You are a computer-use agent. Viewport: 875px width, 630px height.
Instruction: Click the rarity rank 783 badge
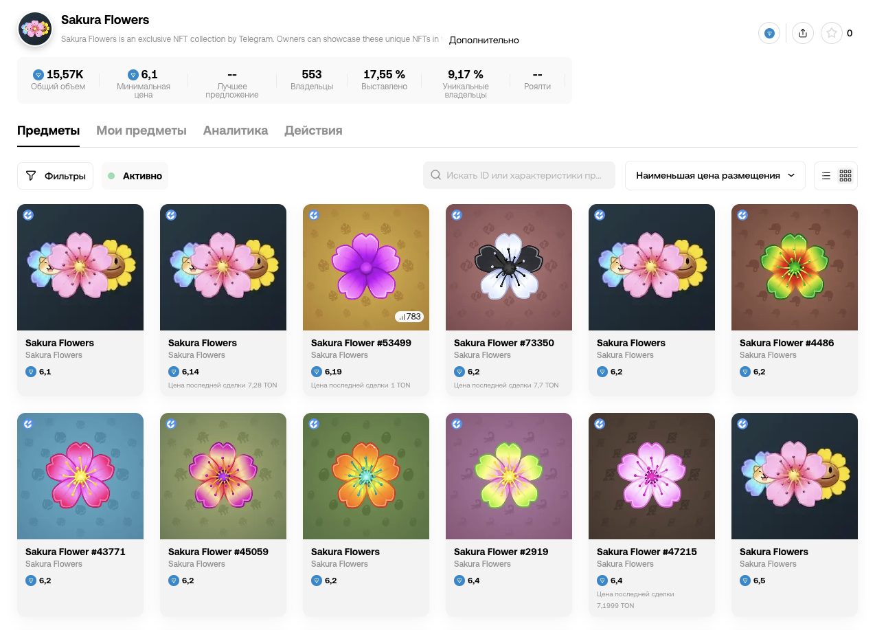410,317
